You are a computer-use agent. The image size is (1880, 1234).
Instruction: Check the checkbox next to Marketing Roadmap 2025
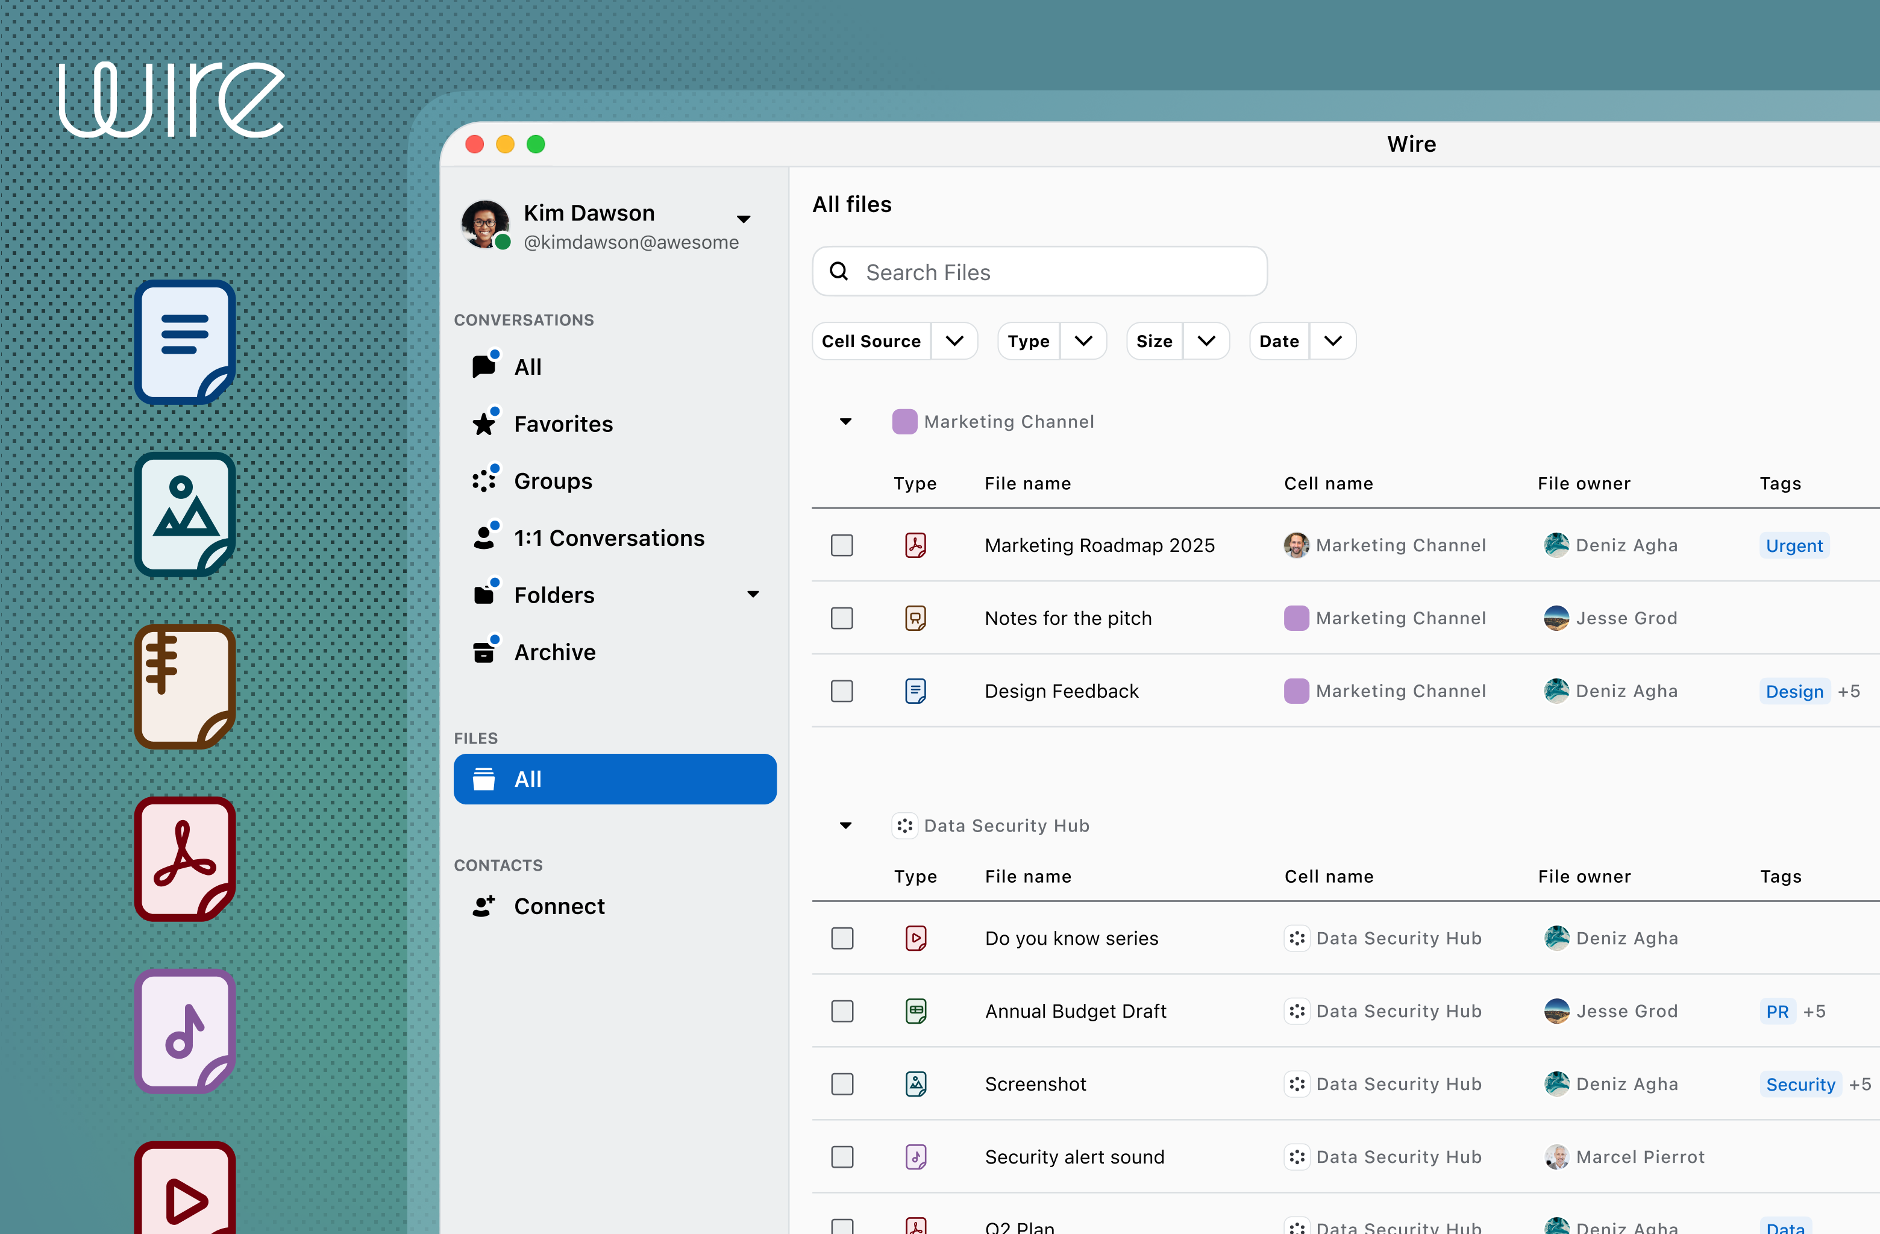[842, 544]
